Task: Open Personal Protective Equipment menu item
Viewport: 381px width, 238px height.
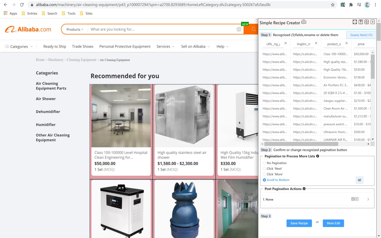Action: tap(125, 46)
